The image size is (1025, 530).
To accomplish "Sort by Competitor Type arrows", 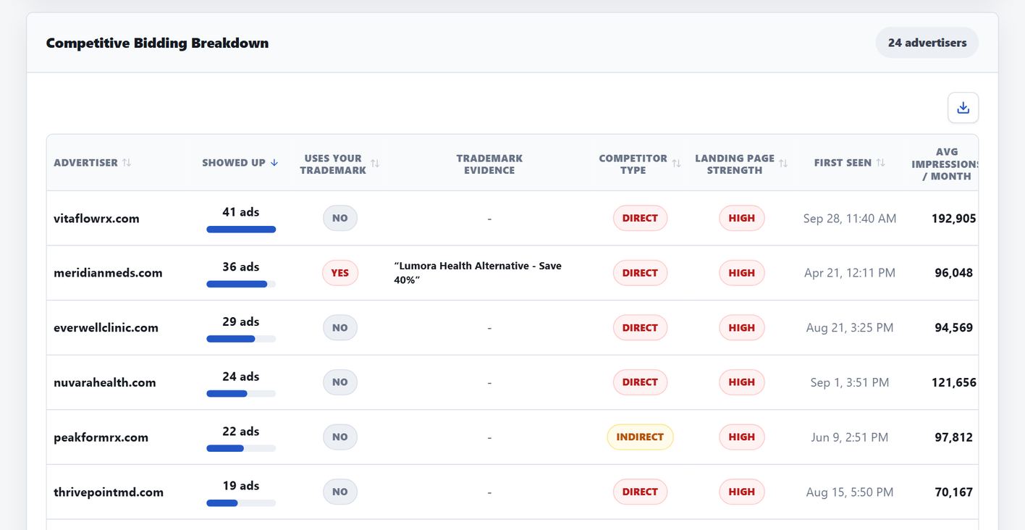I will 676,164.
